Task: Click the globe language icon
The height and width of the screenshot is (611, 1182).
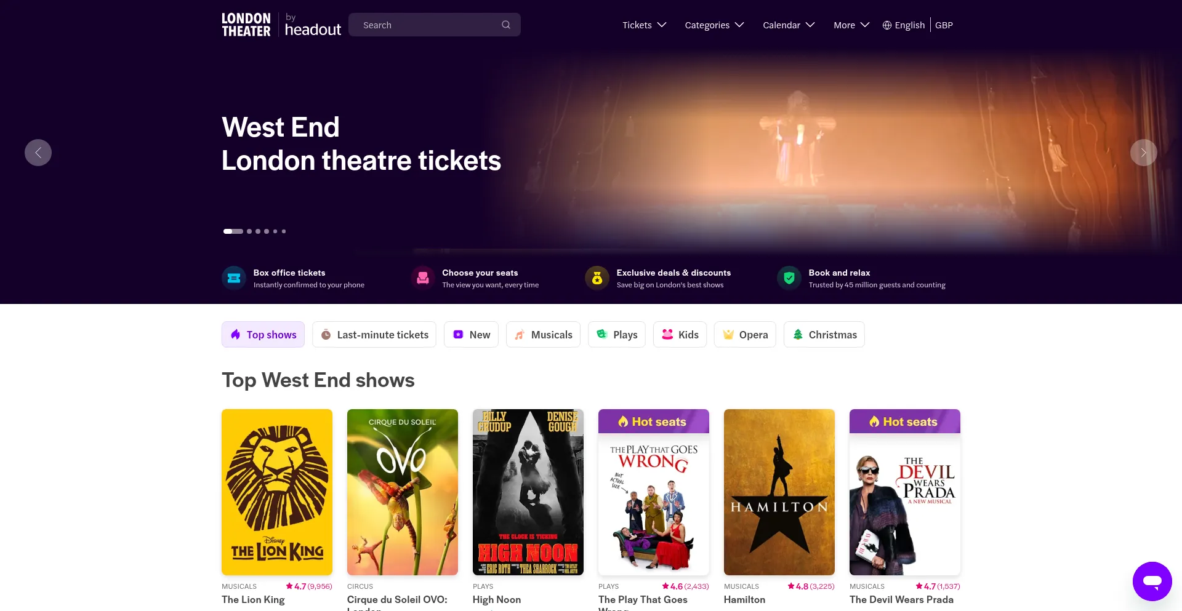Action: tap(887, 25)
